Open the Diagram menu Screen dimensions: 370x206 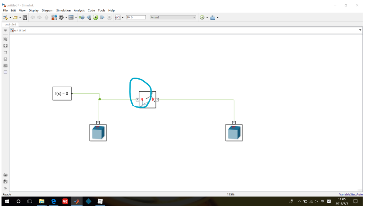coord(47,10)
